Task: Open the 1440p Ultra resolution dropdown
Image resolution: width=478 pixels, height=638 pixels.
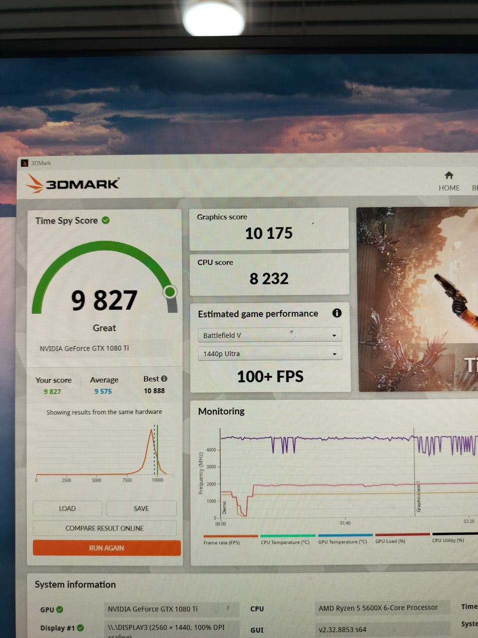Action: tap(270, 354)
